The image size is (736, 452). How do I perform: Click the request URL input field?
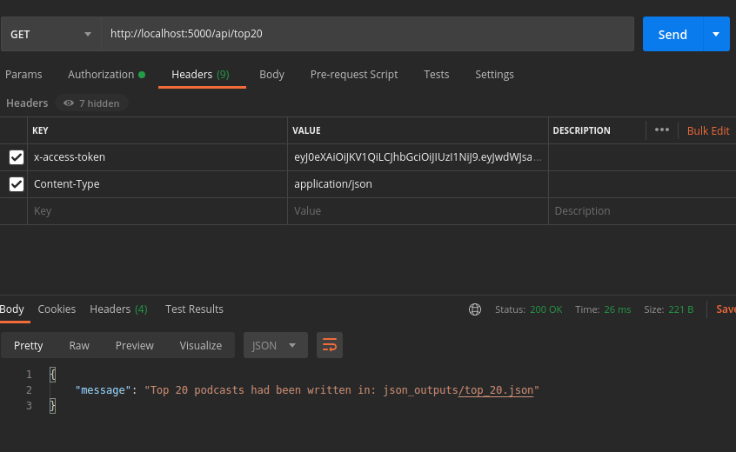coord(367,35)
